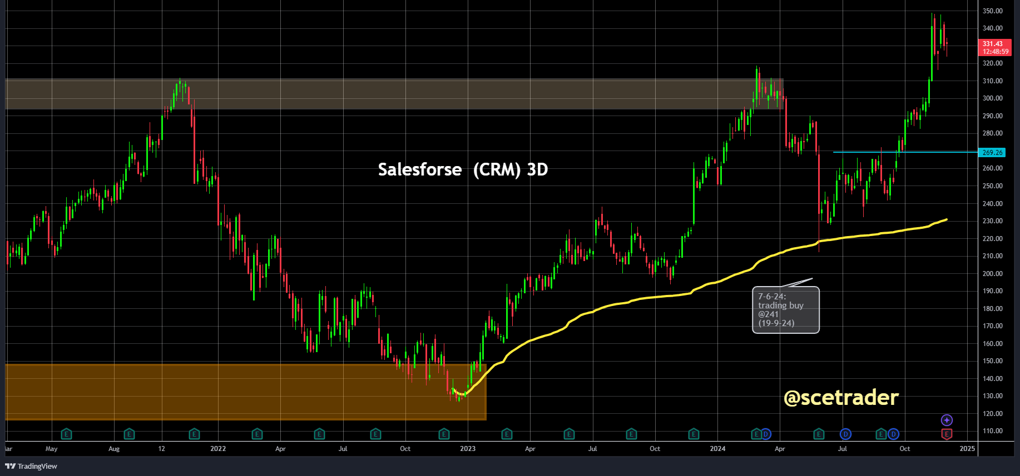Image resolution: width=1020 pixels, height=476 pixels.
Task: Select the gray resistance zone rectangle
Action: coord(394,94)
